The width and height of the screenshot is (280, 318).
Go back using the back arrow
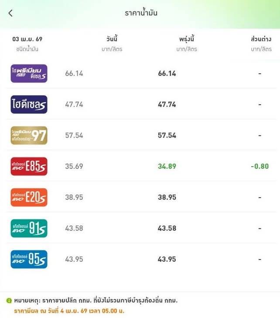[10, 14]
